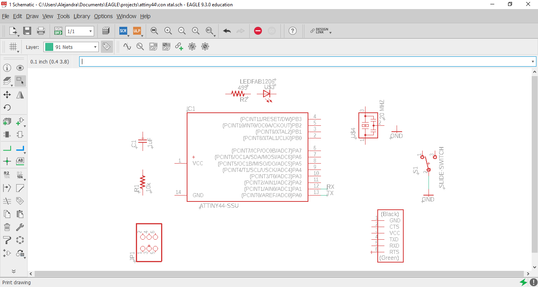Run a ULP using orange icon
The height and width of the screenshot is (287, 538).
pos(137,31)
